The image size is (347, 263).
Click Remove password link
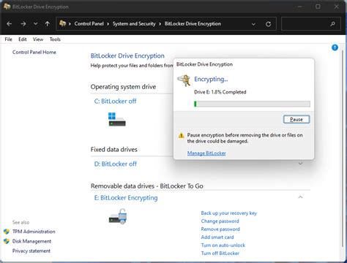click(220, 229)
